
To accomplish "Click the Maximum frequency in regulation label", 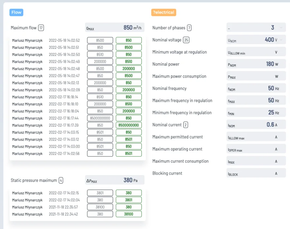I will click(182, 101).
